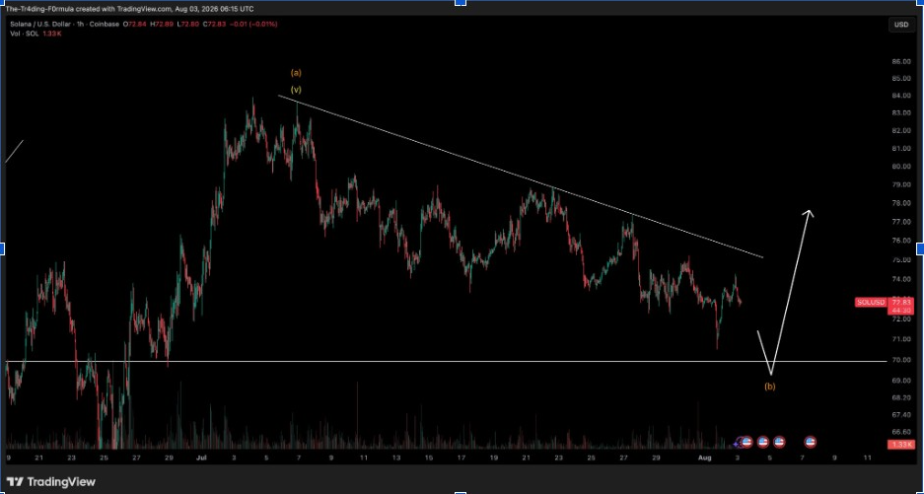
Task: Click the 85.00 price axis label
Action: click(x=902, y=79)
